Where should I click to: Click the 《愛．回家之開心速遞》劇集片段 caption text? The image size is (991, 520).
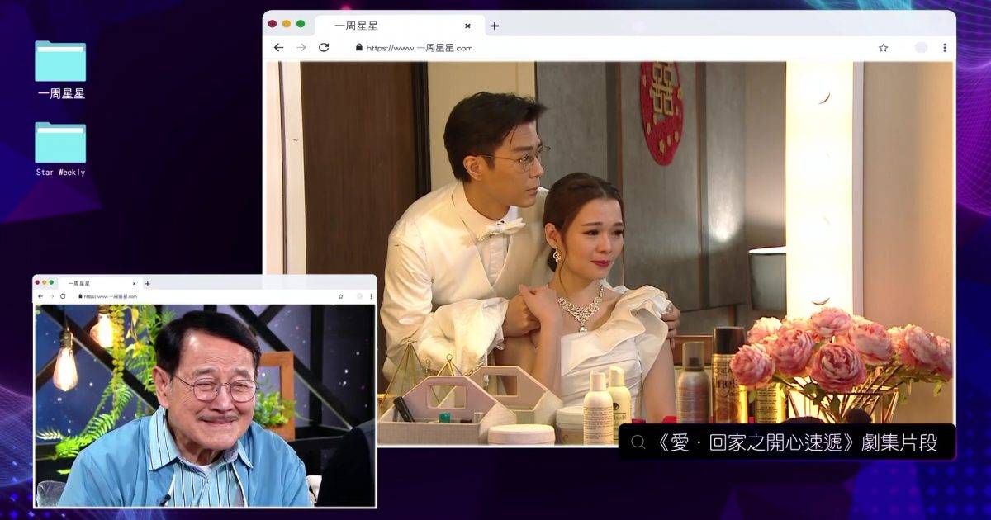point(796,442)
